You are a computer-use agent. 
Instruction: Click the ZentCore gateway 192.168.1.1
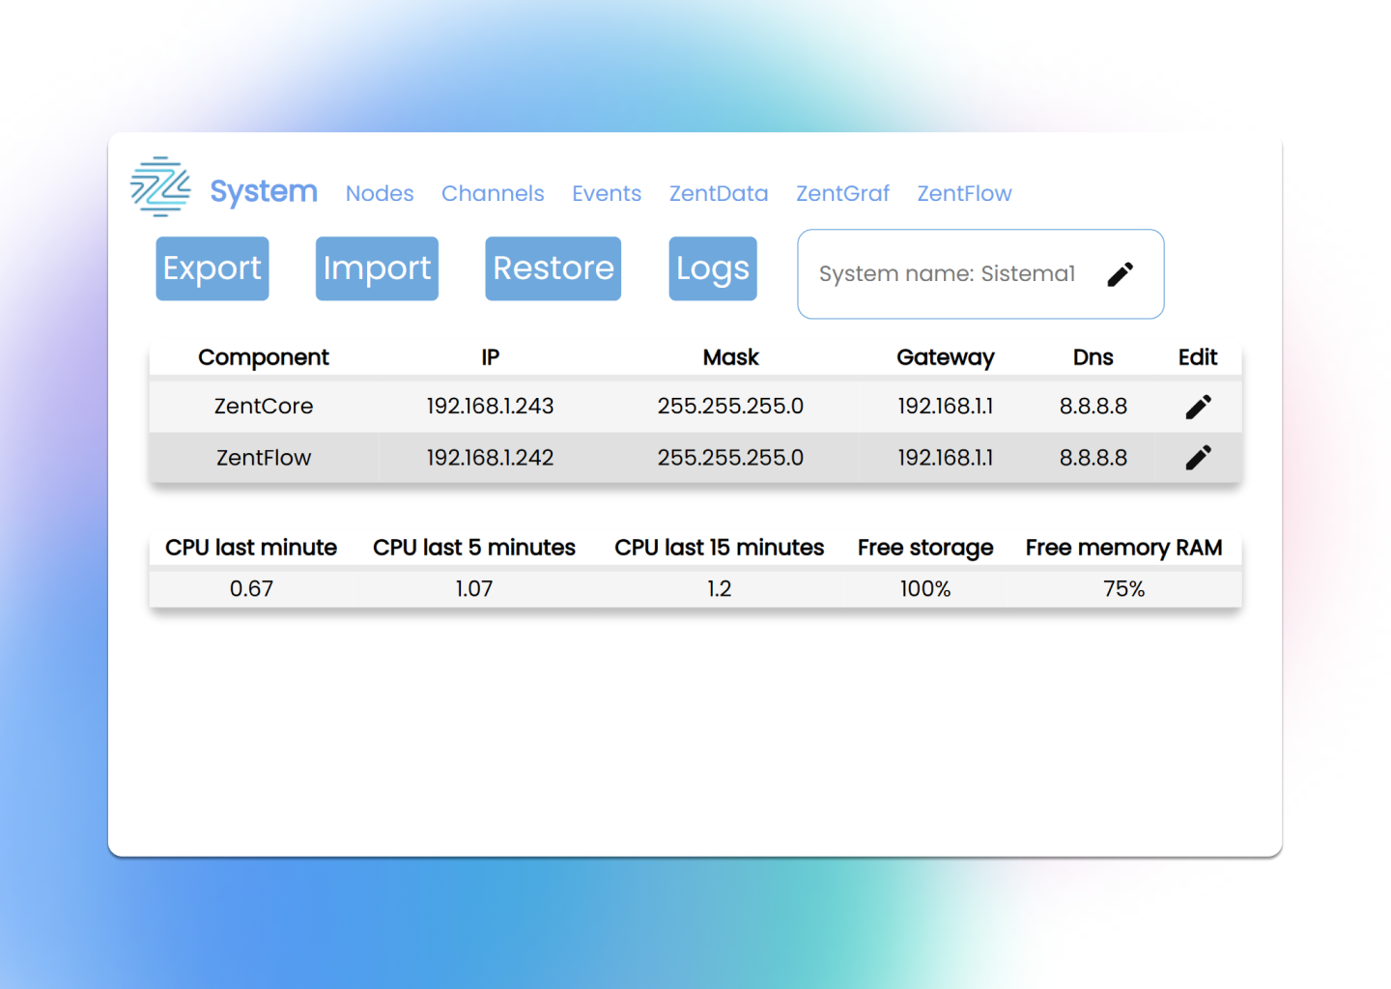[x=946, y=406]
